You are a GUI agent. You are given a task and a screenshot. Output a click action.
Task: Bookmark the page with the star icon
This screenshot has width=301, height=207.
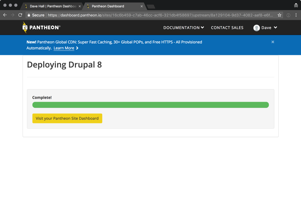(x=279, y=15)
